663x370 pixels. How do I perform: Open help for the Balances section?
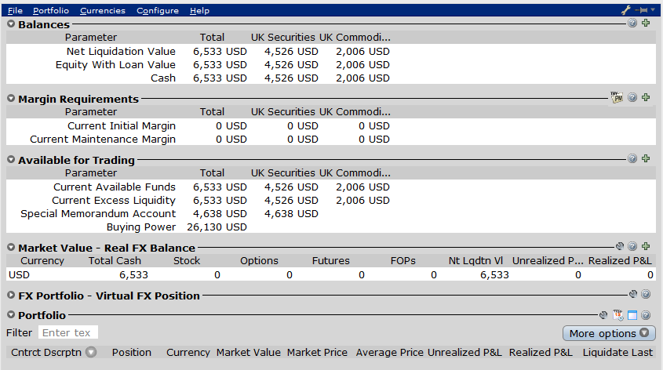632,24
